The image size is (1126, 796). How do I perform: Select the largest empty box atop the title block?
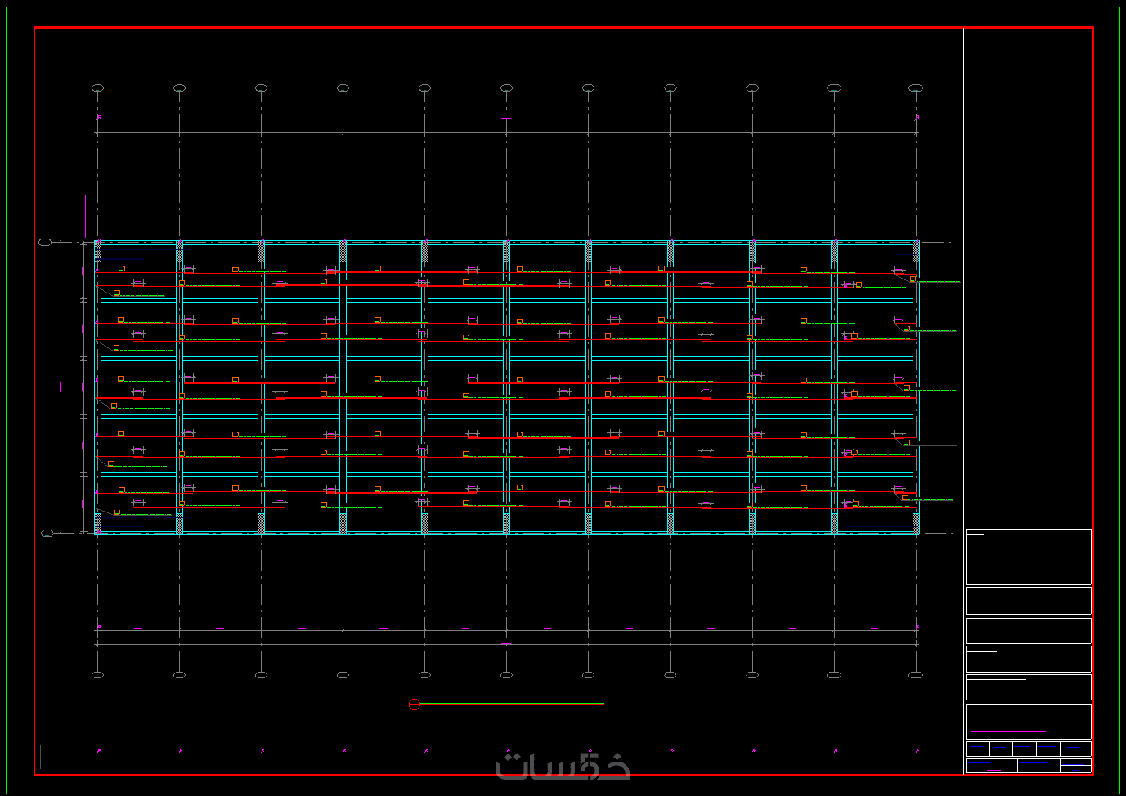(x=1028, y=557)
